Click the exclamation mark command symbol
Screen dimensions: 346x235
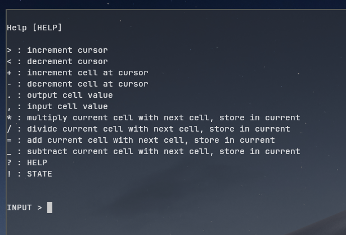click(9, 174)
